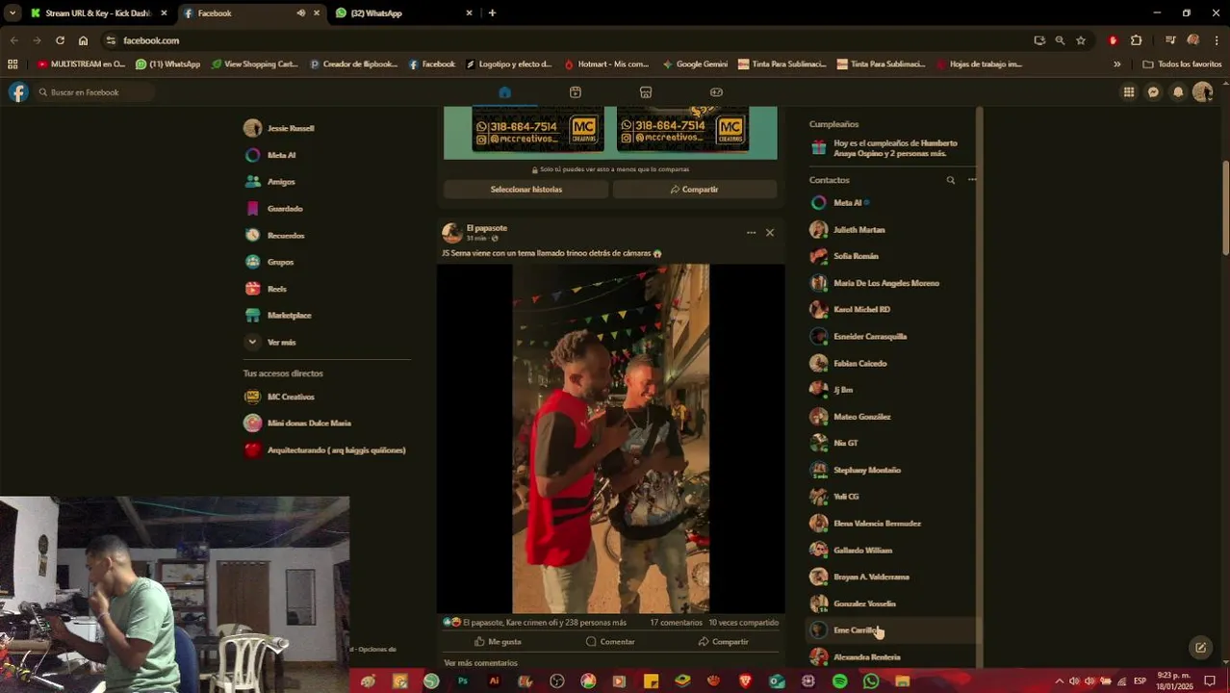Image resolution: width=1230 pixels, height=693 pixels.
Task: Click Compartir on the post
Action: click(723, 642)
